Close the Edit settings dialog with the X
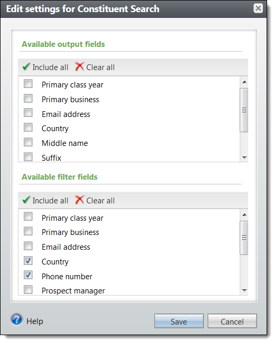This screenshot has height=343, width=275. tap(258, 8)
